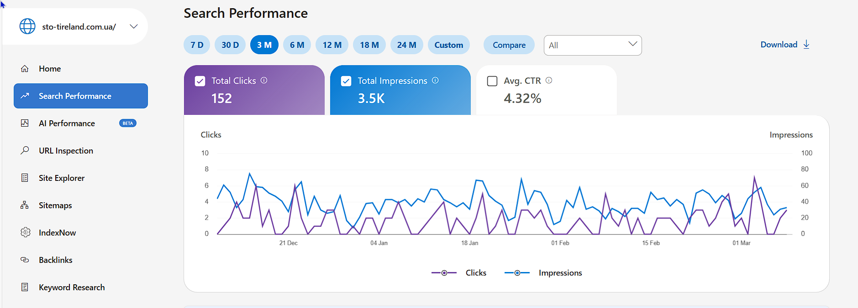Click the AI Performance chart icon
The height and width of the screenshot is (308, 858).
[x=25, y=123]
